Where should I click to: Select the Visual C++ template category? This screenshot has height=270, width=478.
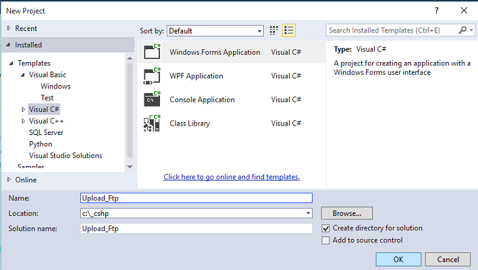[x=47, y=121]
